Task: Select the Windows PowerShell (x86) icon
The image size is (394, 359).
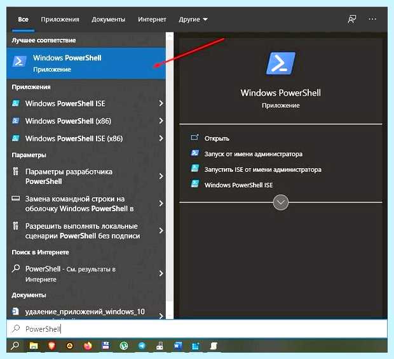Action: (16, 121)
